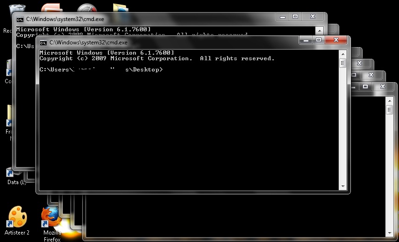The width and height of the screenshot is (399, 242).
Task: Close the active cmd window with the red X
Action: (x=336, y=40)
